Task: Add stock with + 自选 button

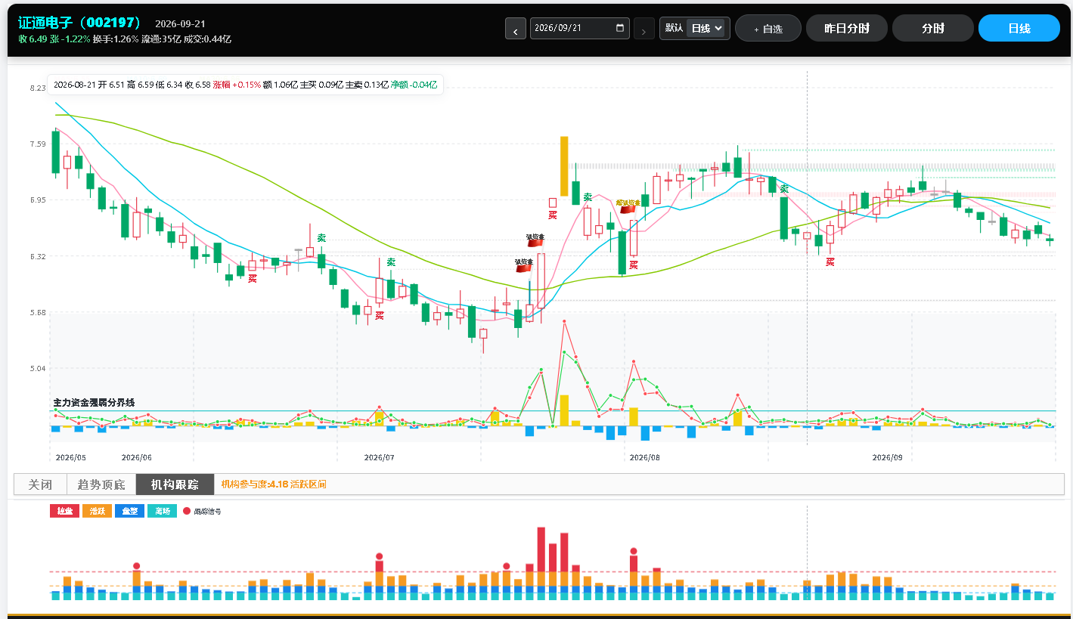Action: (768, 29)
